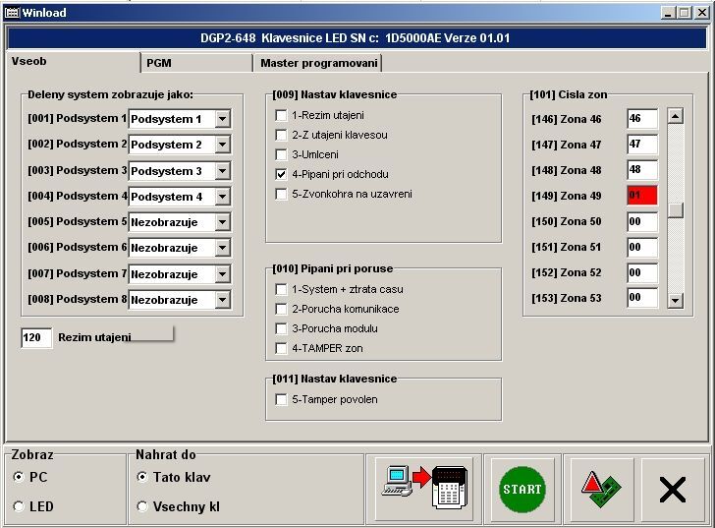This screenshot has width=715, height=528.
Task: Click the Zona 46 value field
Action: (x=641, y=119)
